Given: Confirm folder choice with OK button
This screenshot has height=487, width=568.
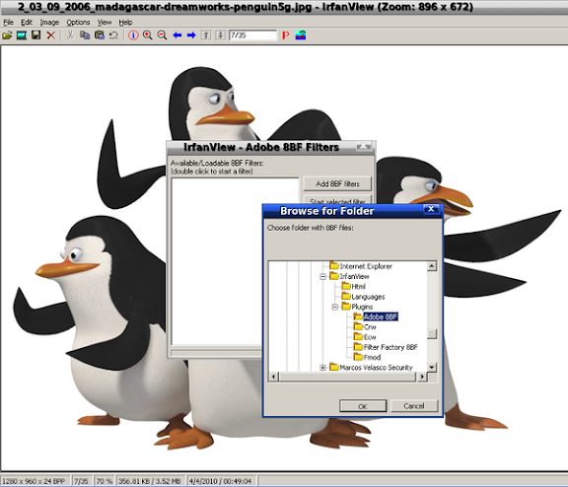Looking at the screenshot, I should 363,406.
